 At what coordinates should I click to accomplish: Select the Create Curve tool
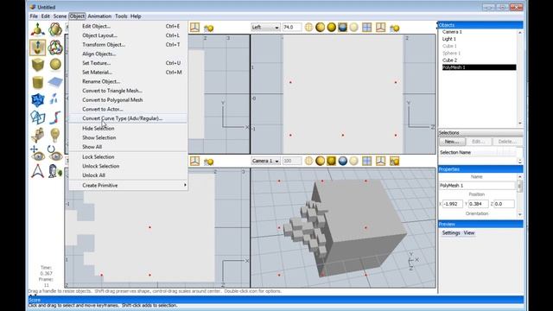pos(55,117)
